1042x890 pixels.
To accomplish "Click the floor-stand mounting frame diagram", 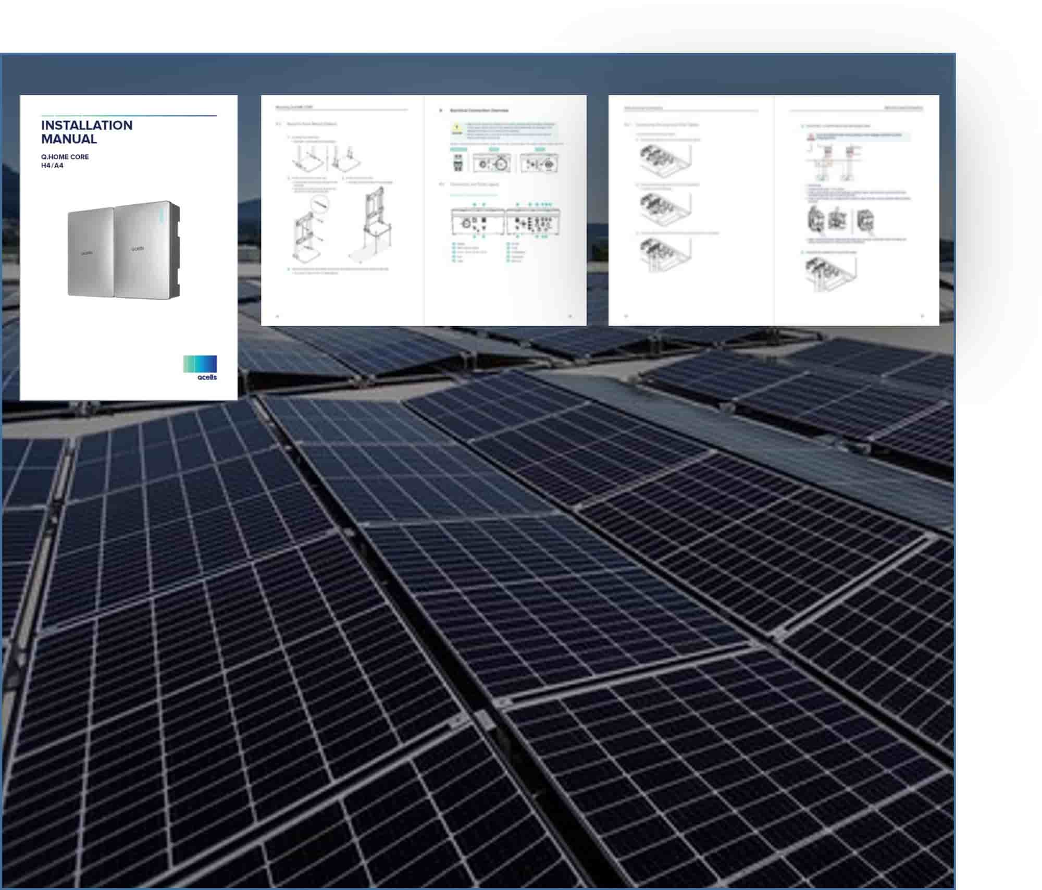I will 375,225.
